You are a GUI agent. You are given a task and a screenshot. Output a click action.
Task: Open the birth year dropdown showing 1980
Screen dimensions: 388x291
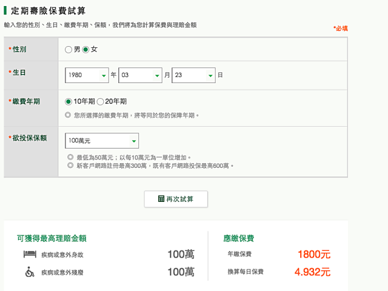pyautogui.click(x=87, y=75)
